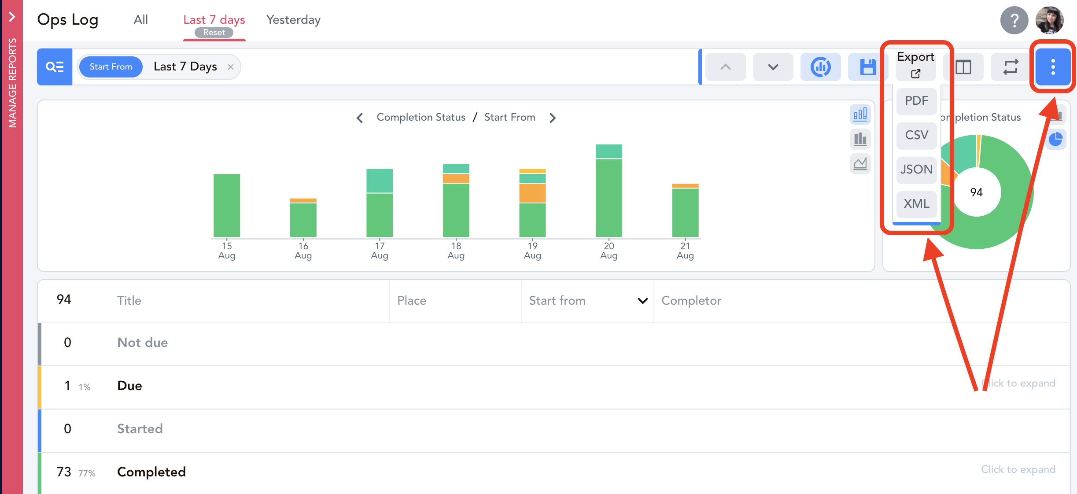Export as XML
Viewport: 1077px width, 494px height.
(917, 204)
